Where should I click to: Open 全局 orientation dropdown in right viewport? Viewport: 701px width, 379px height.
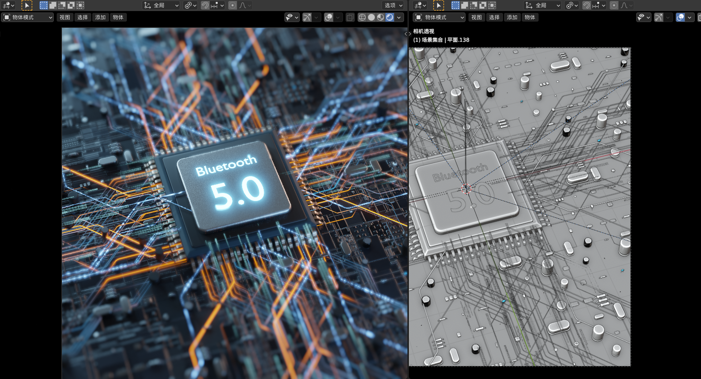[542, 5]
